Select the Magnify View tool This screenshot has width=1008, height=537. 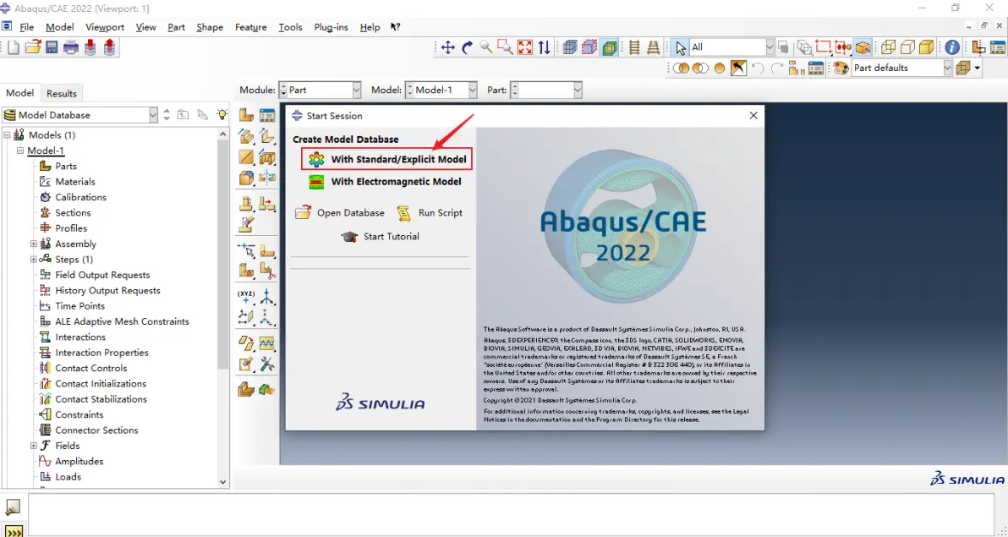tap(486, 47)
